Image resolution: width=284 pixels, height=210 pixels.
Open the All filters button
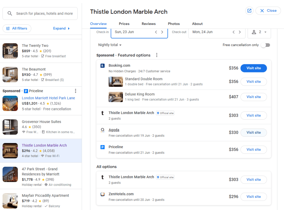pyautogui.click(x=17, y=28)
